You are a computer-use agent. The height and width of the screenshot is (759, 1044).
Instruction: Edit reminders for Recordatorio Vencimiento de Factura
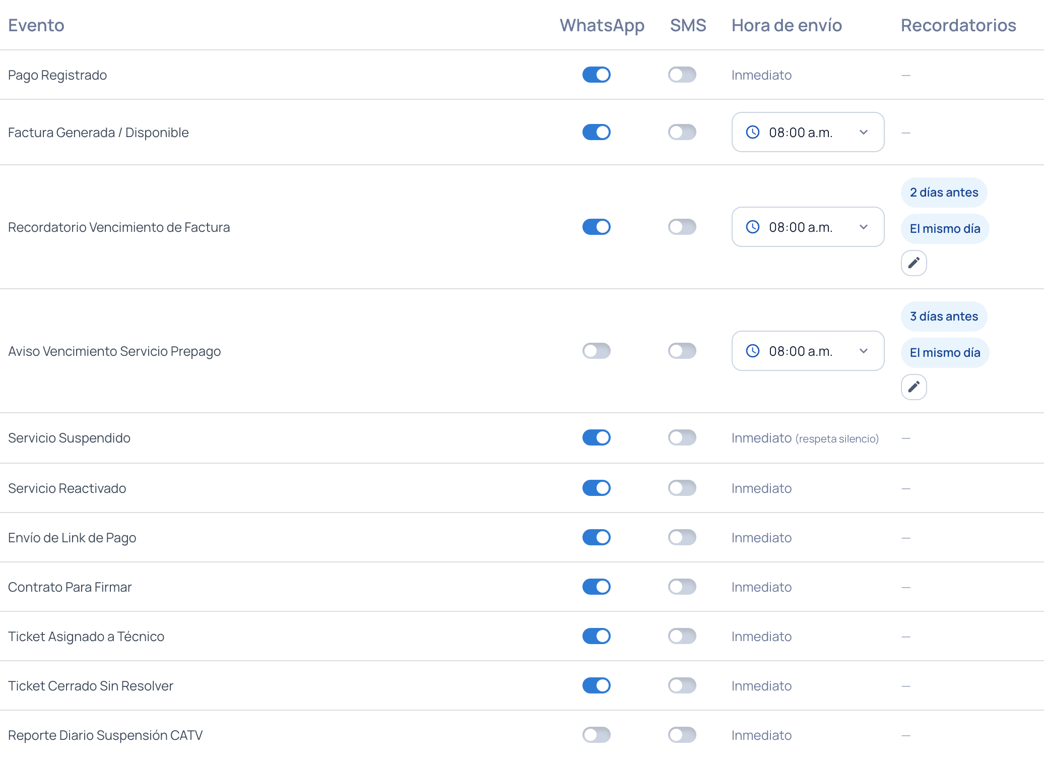click(x=913, y=263)
